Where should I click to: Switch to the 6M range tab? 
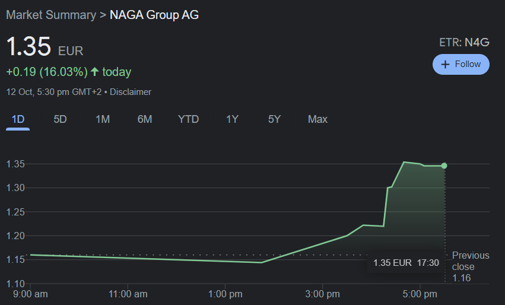click(145, 119)
